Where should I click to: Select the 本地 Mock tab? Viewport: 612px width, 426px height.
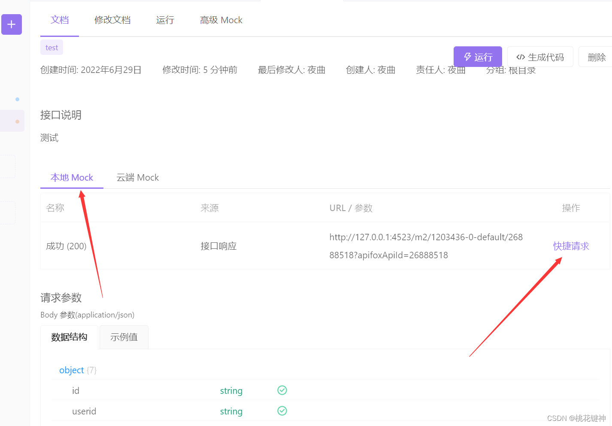pos(72,178)
